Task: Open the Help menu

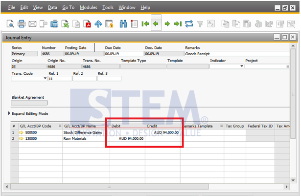Action: click(x=145, y=7)
